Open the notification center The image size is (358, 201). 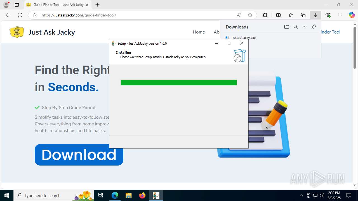[349, 195]
